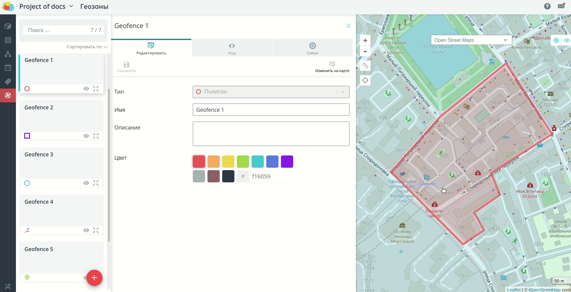Add a new geofence with the plus button
The image size is (571, 292).
click(94, 278)
